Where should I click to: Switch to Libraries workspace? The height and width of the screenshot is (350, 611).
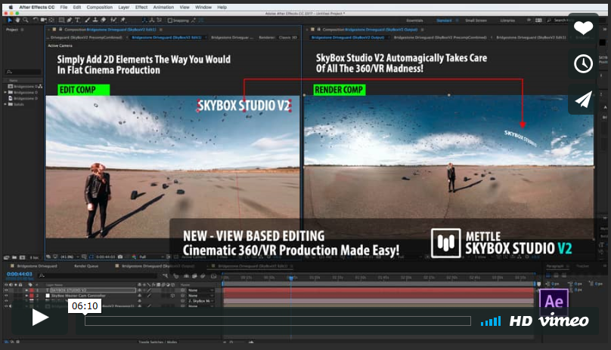coord(507,20)
